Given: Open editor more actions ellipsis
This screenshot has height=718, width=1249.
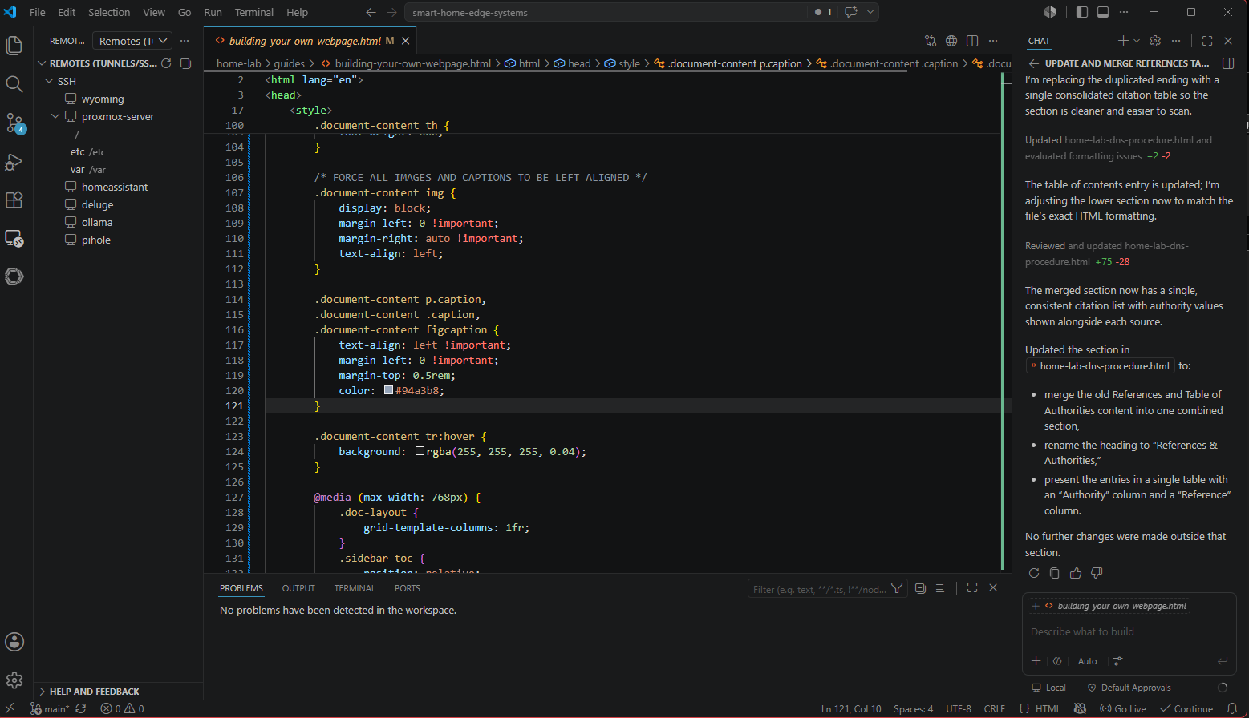Looking at the screenshot, I should 993,41.
